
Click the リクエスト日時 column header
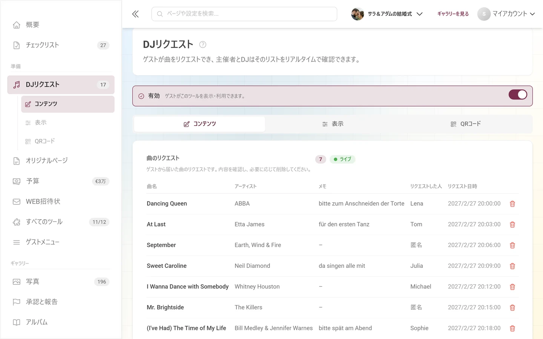click(462, 186)
